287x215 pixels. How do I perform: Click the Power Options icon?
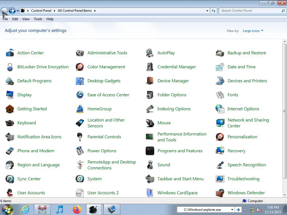click(80, 151)
